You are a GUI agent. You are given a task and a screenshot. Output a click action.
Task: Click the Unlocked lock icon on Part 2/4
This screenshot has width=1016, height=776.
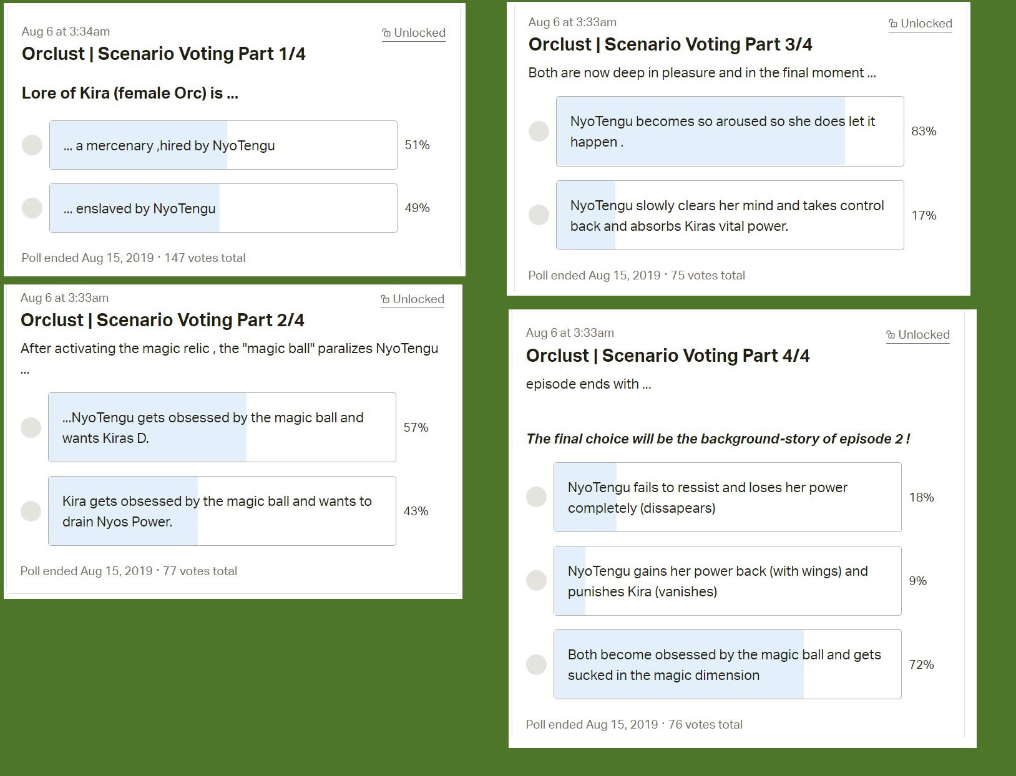(385, 299)
